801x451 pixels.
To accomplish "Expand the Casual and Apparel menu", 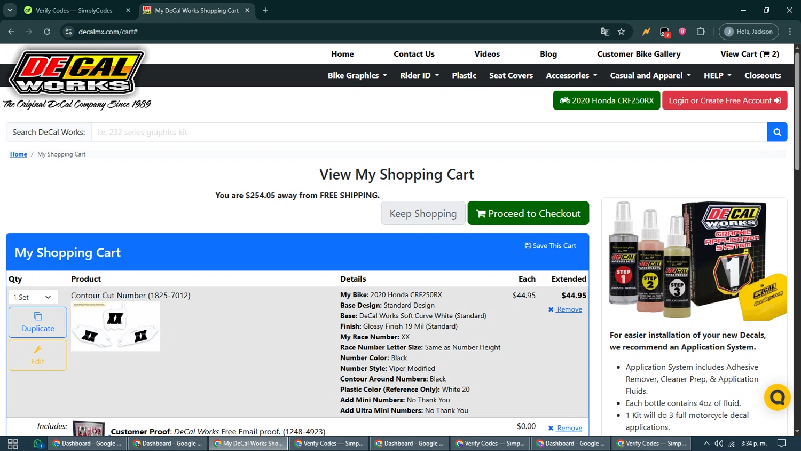I will tap(650, 75).
